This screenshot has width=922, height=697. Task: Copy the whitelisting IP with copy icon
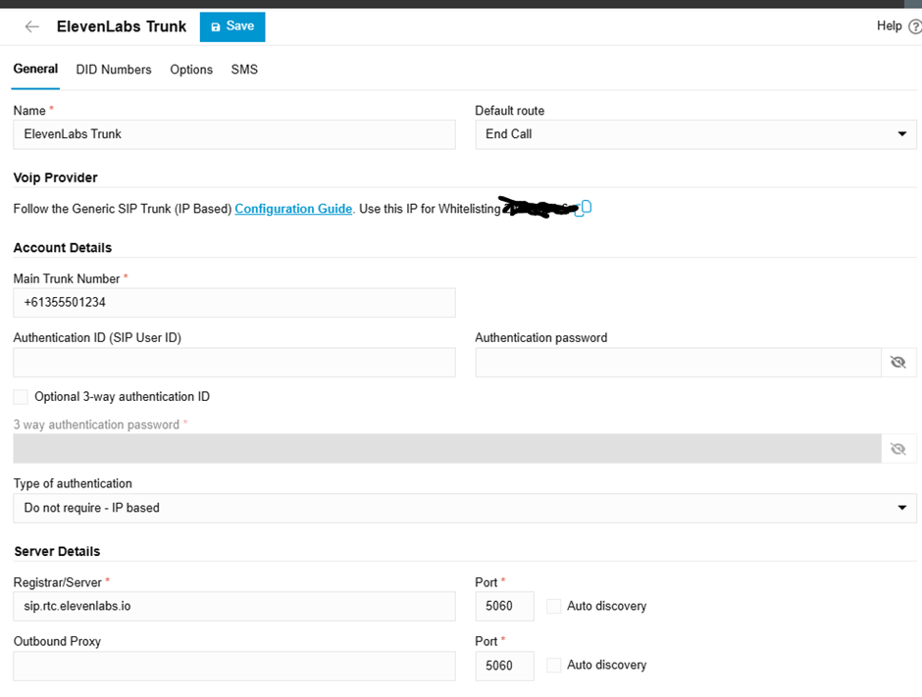tap(584, 208)
